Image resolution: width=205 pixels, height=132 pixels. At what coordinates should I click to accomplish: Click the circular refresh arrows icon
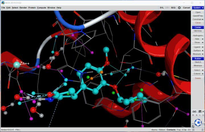click(193, 127)
